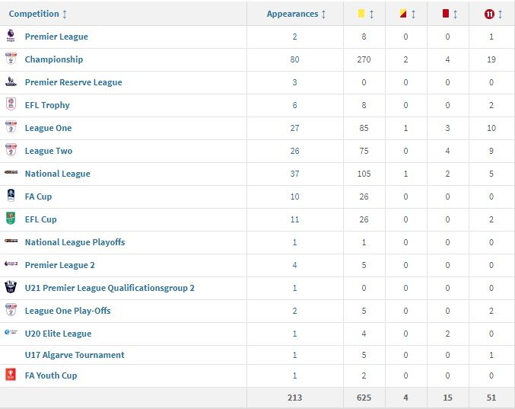Click the National League Playoffs link
The height and width of the screenshot is (409, 515).
click(75, 242)
